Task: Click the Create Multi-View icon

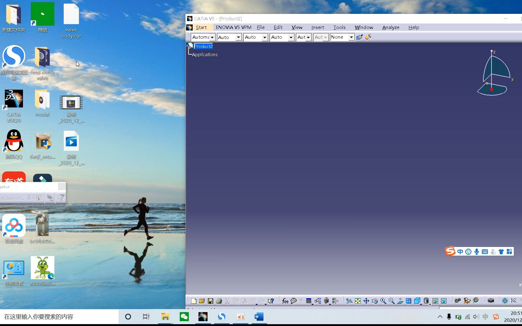Action: [409, 301]
